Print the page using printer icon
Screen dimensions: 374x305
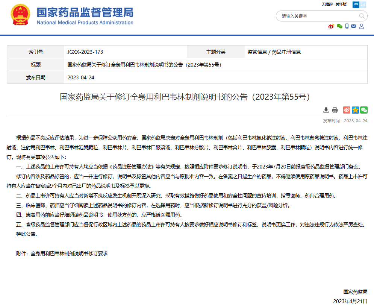[335, 110]
